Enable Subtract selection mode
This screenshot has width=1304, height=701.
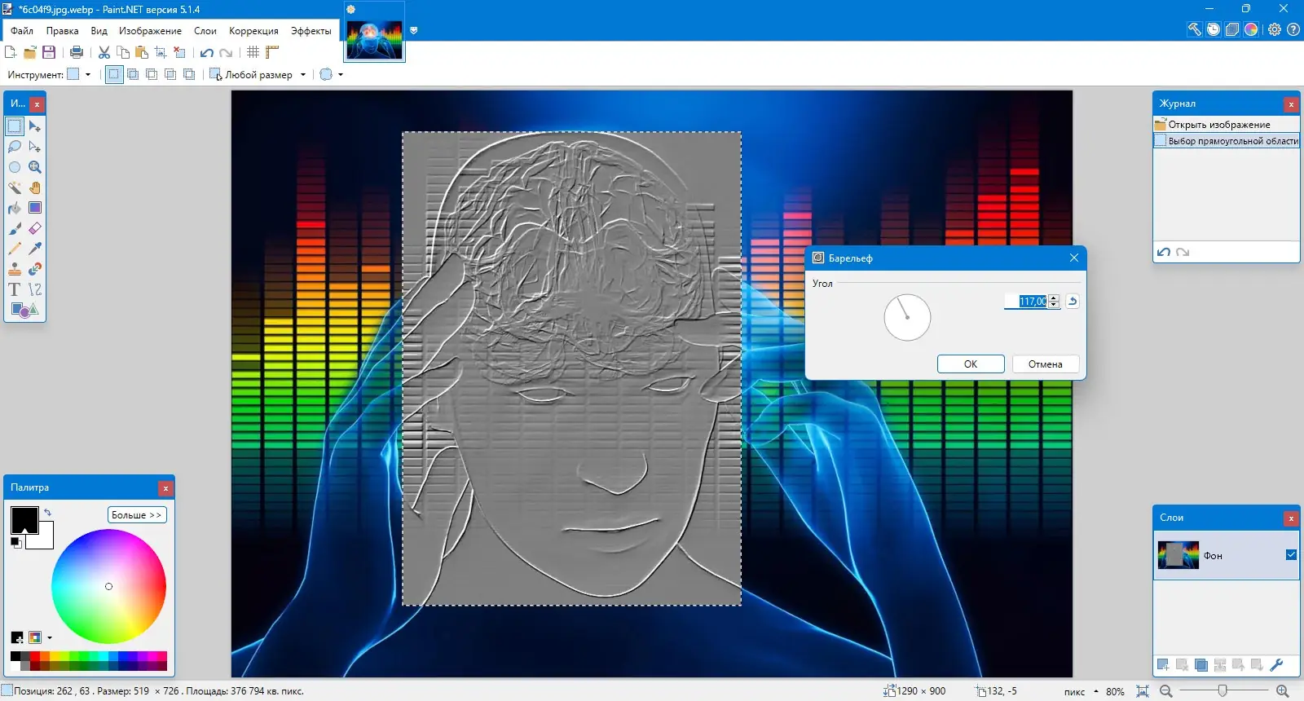(x=152, y=74)
